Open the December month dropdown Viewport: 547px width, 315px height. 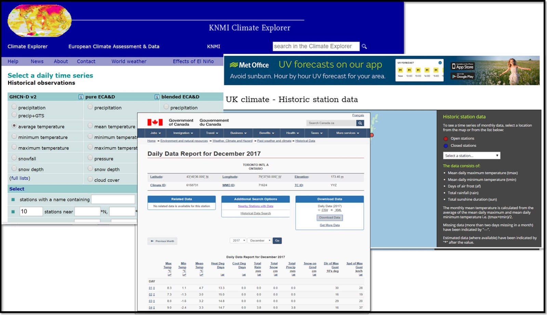point(259,241)
